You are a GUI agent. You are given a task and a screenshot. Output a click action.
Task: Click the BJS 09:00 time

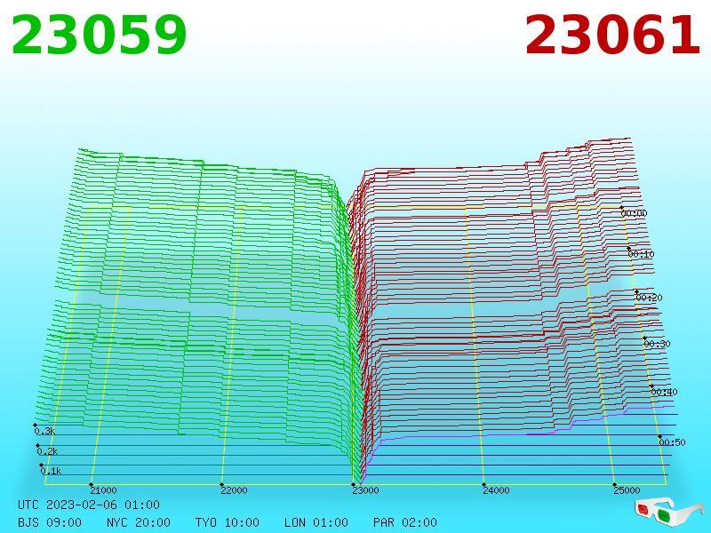pyautogui.click(x=50, y=522)
